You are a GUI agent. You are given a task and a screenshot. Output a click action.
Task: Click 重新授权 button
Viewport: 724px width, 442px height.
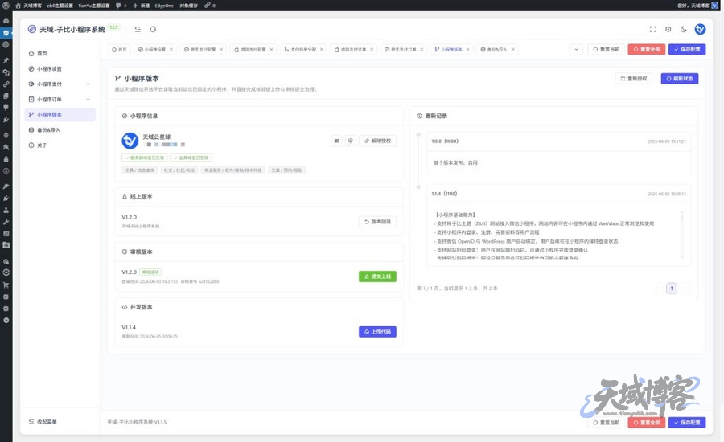634,79
